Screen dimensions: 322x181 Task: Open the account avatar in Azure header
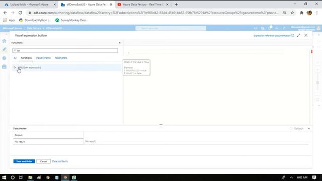click(318, 28)
